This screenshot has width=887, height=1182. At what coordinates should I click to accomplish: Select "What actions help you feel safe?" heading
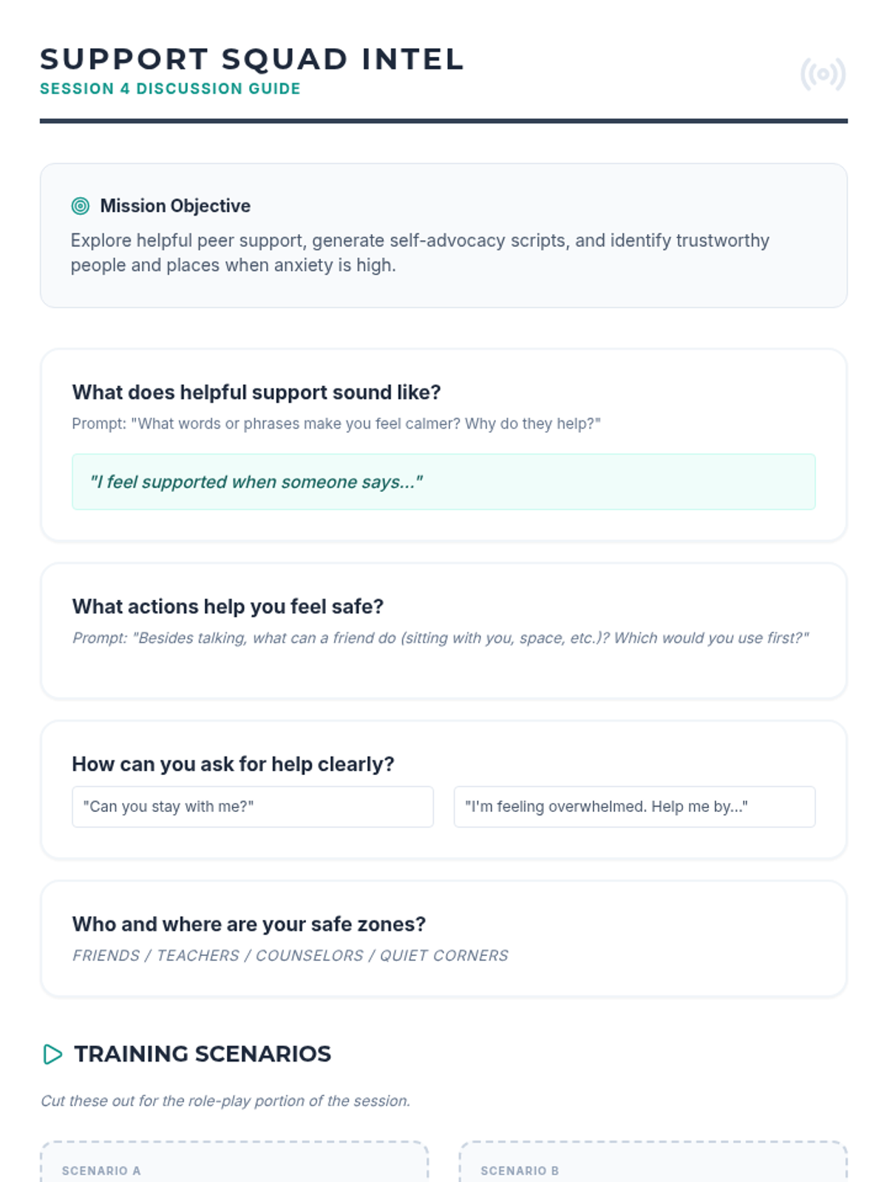[228, 607]
